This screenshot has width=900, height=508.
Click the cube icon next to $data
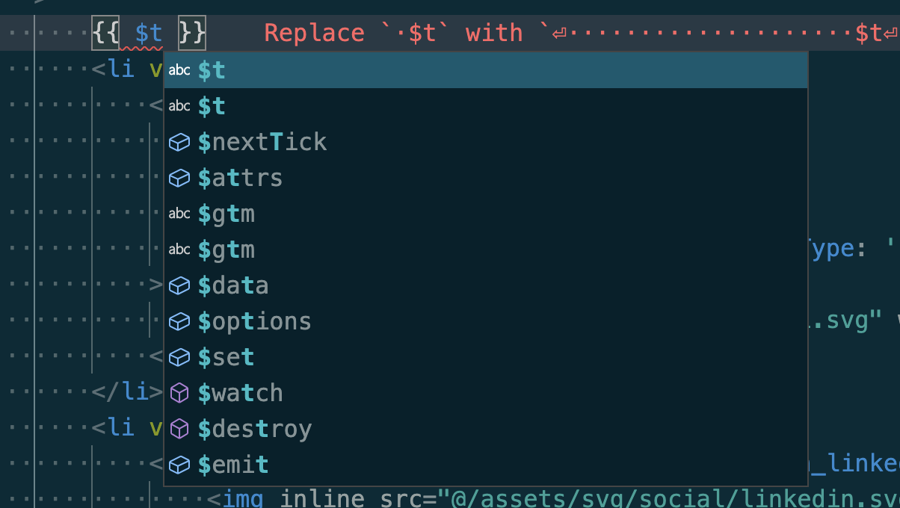[x=179, y=285]
